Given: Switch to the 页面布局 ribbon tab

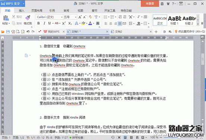Looking at the screenshot, I should tap(37, 10).
